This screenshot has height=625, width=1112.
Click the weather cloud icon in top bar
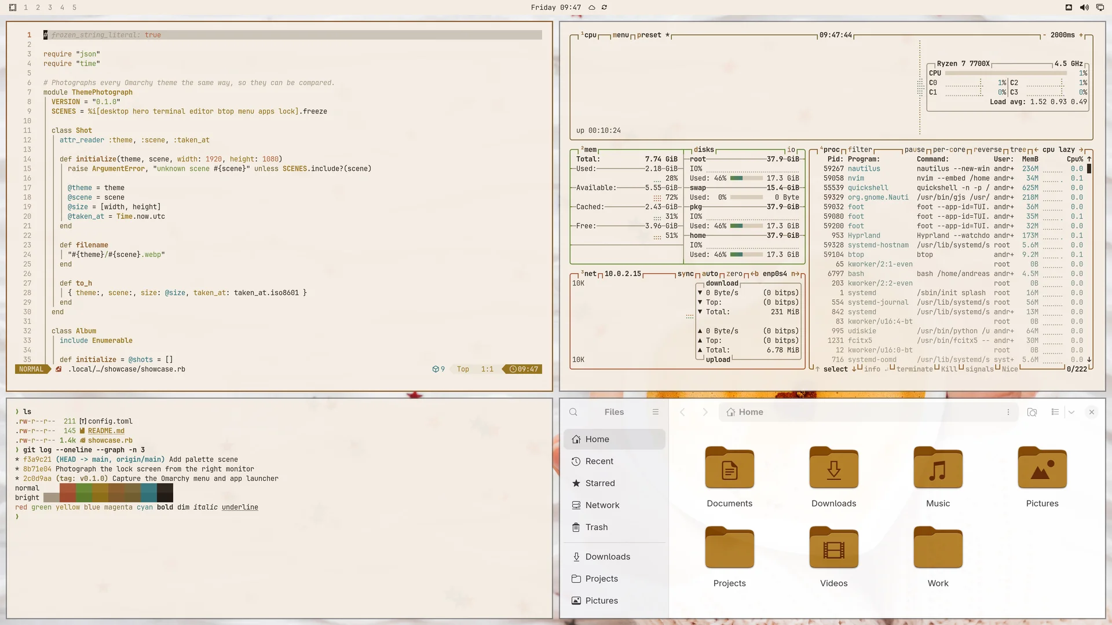[592, 8]
